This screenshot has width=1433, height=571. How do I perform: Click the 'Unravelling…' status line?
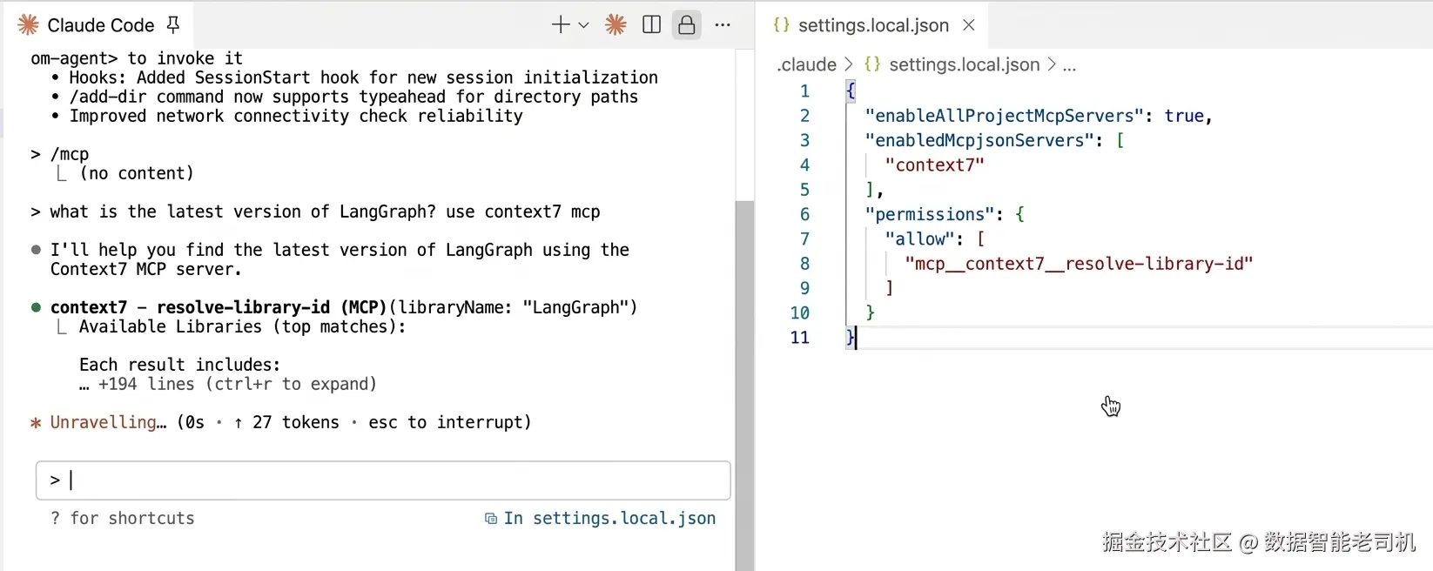tap(280, 422)
